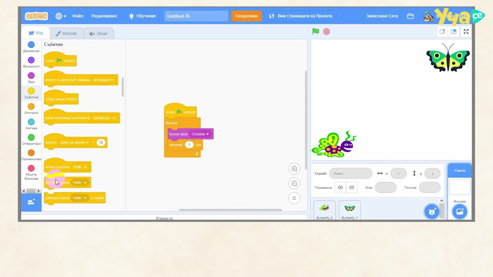
Task: Click category scrollbar left arrow
Action: (24, 191)
